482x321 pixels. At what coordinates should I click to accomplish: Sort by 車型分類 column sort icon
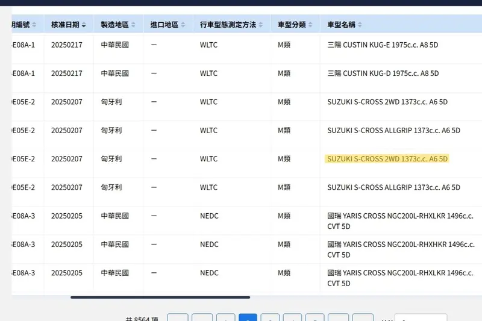(310, 25)
